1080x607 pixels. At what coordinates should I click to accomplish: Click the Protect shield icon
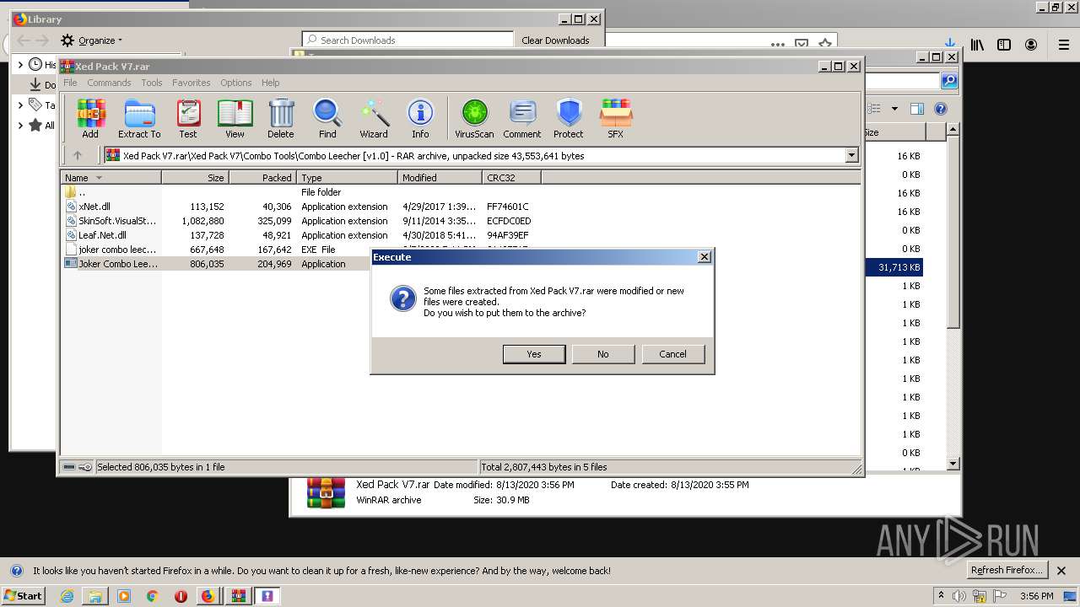tap(569, 118)
